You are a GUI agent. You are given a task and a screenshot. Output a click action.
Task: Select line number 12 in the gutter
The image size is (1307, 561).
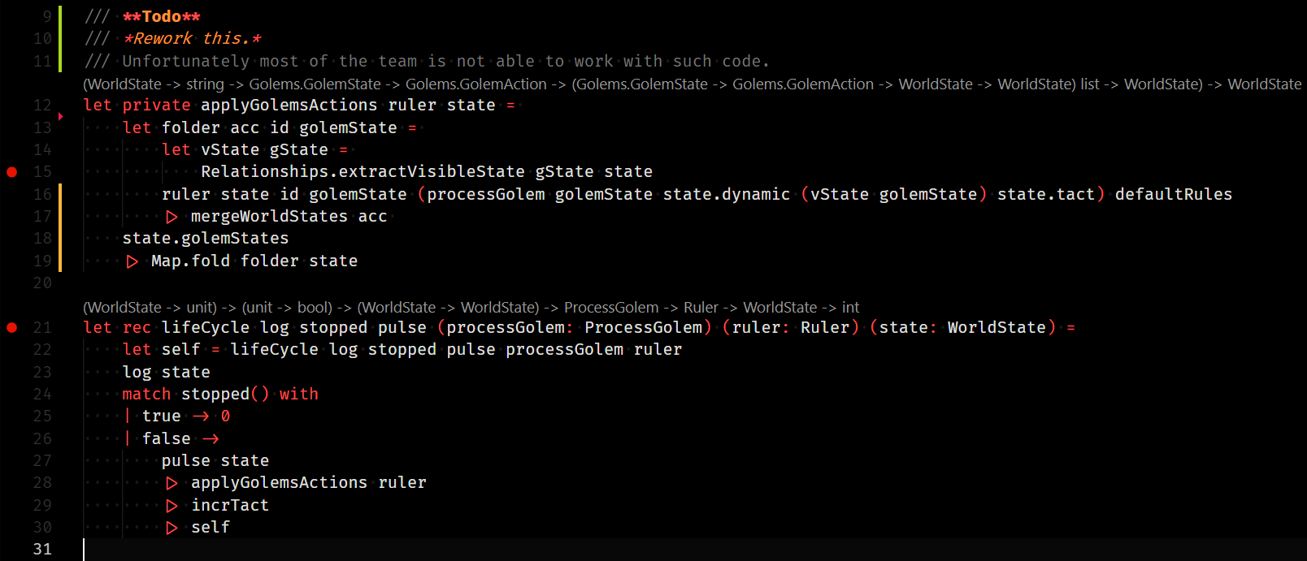point(42,106)
